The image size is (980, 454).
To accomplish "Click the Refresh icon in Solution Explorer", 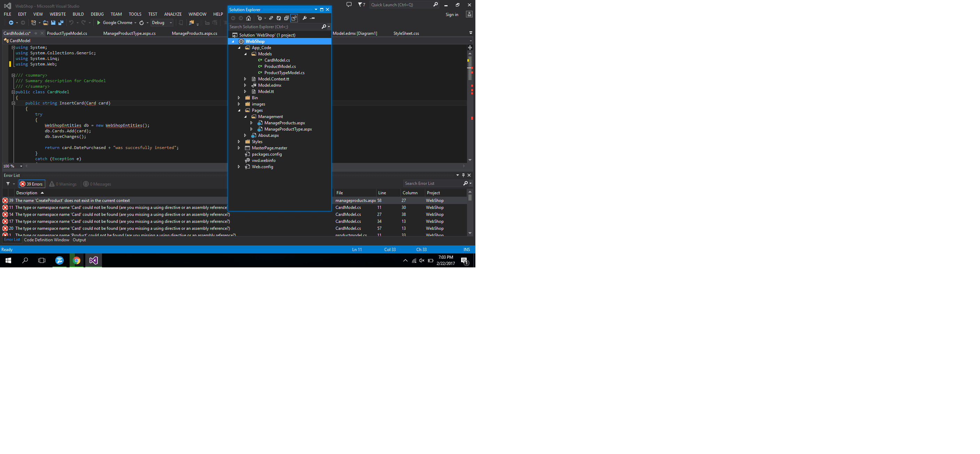I will point(278,18).
